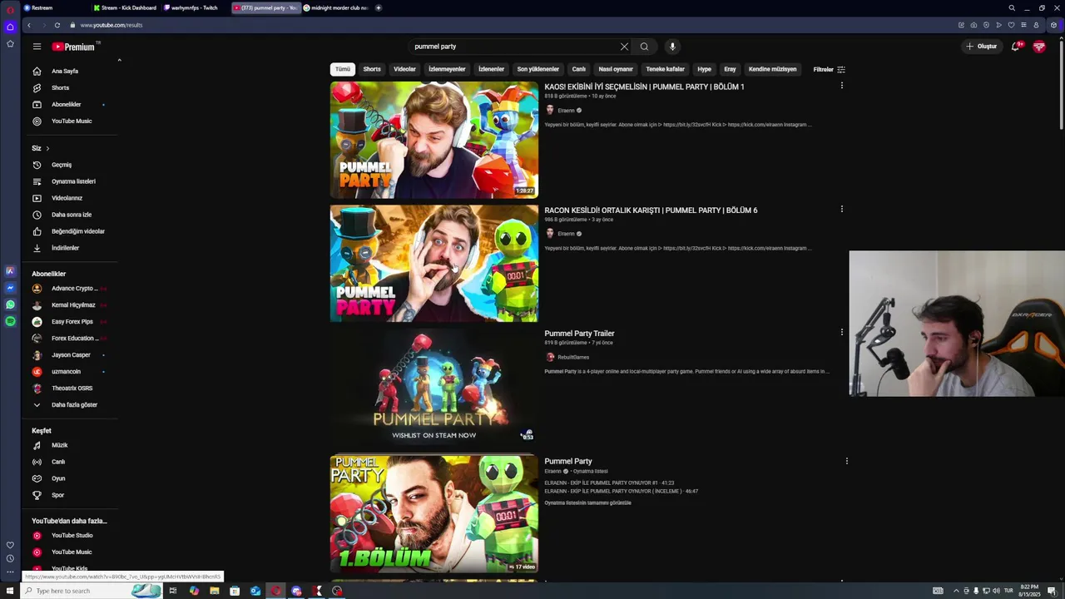Start voice search with the microphone icon
Image resolution: width=1065 pixels, height=599 pixels.
672,47
